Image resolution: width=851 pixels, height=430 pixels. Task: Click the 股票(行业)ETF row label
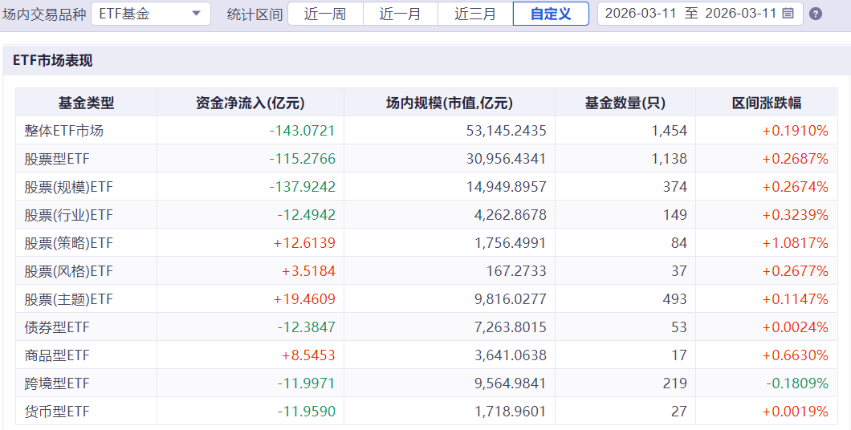point(68,215)
